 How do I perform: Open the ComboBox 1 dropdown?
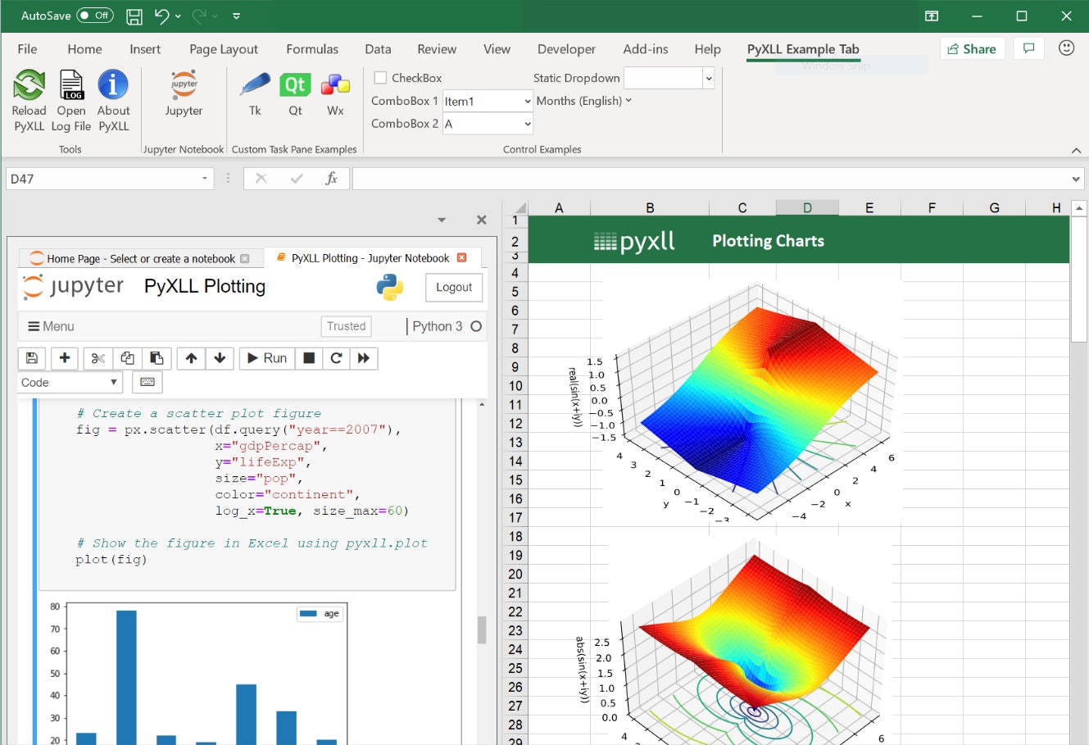click(528, 101)
